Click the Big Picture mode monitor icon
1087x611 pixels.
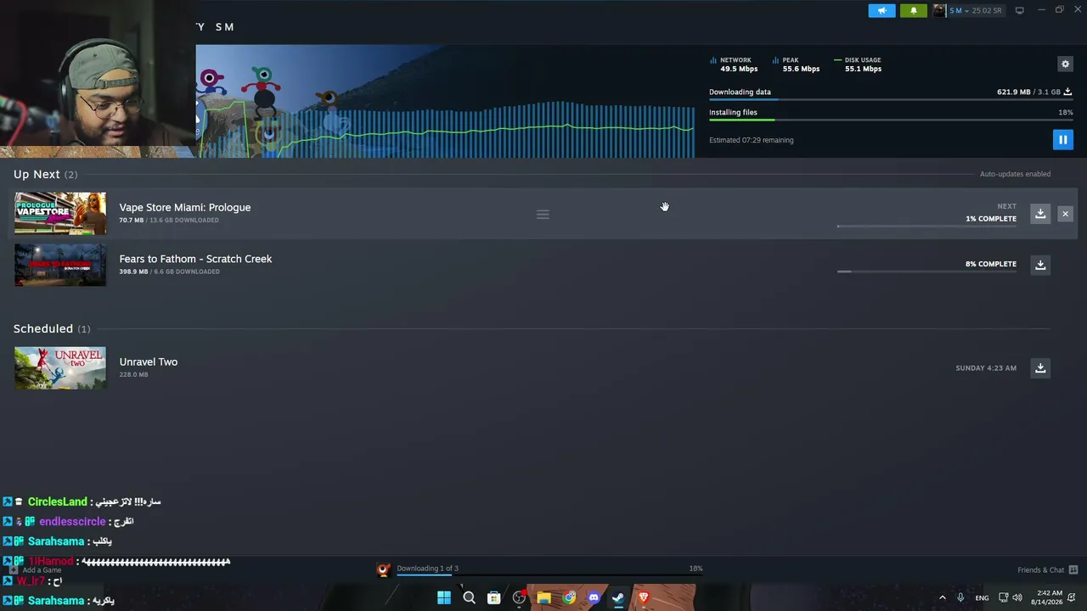coord(1020,10)
